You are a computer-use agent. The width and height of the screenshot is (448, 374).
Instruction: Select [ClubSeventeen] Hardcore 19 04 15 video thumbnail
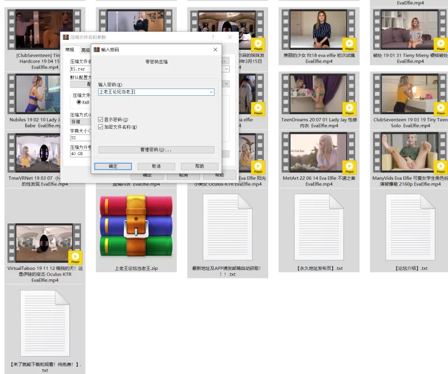(x=44, y=29)
